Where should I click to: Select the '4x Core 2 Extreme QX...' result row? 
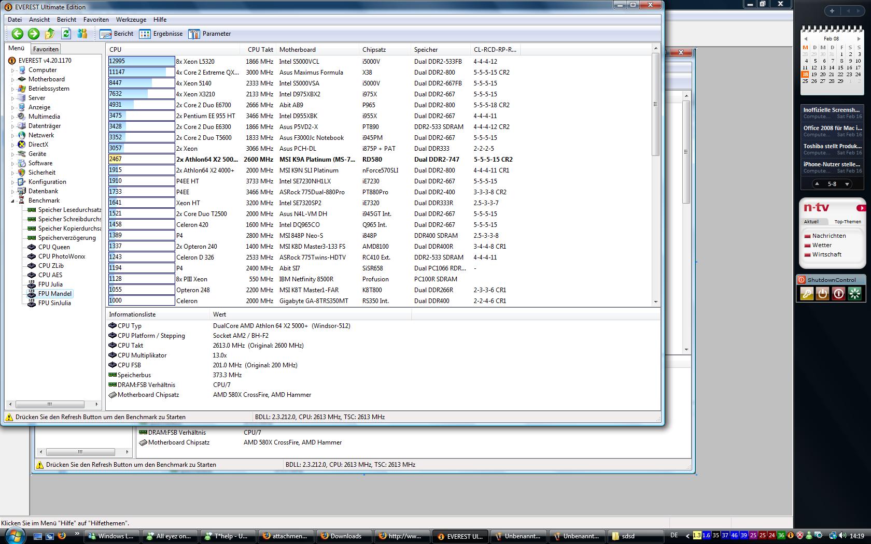[x=314, y=72]
